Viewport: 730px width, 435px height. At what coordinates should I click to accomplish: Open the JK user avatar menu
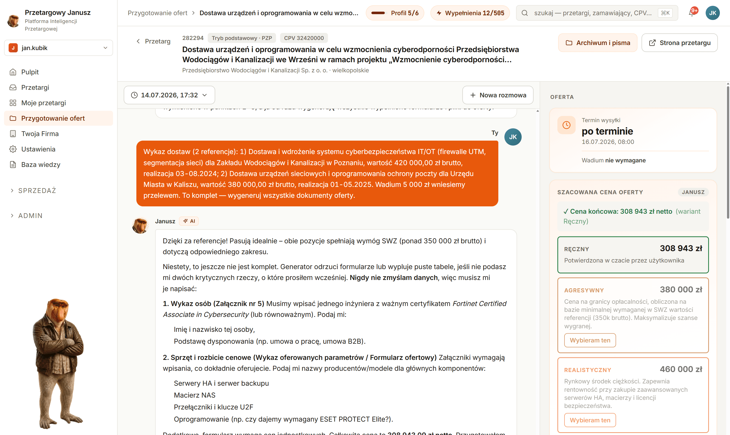(x=712, y=13)
